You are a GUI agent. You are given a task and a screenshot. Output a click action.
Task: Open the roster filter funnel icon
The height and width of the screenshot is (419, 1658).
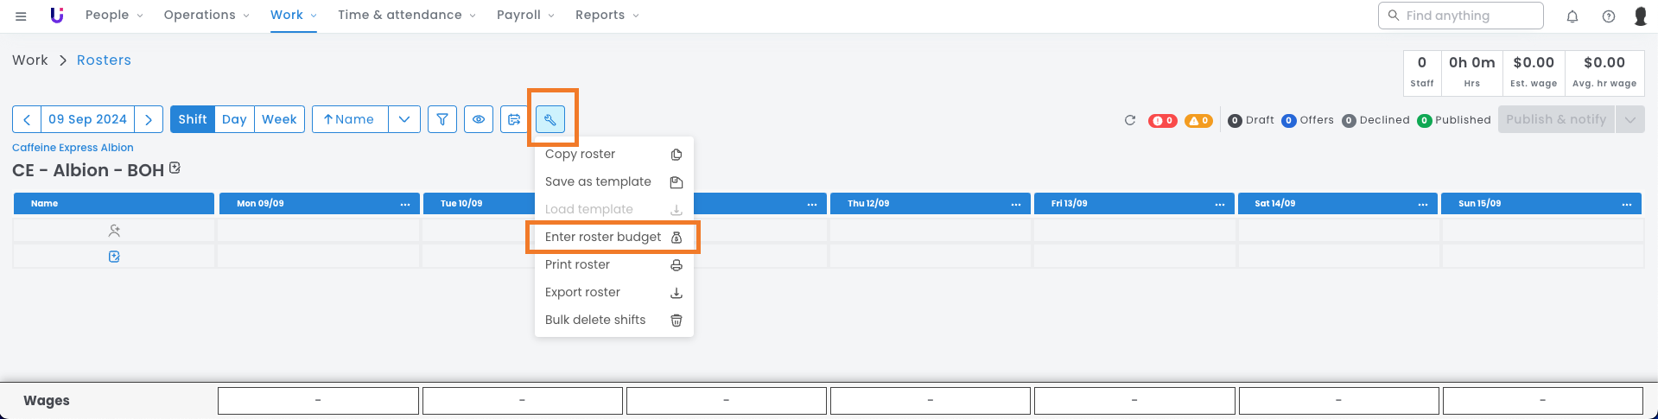442,119
